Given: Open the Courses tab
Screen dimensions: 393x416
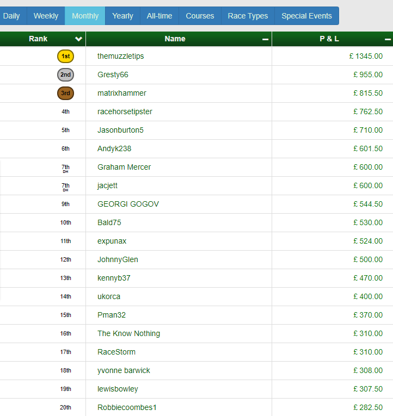Looking at the screenshot, I should point(200,16).
